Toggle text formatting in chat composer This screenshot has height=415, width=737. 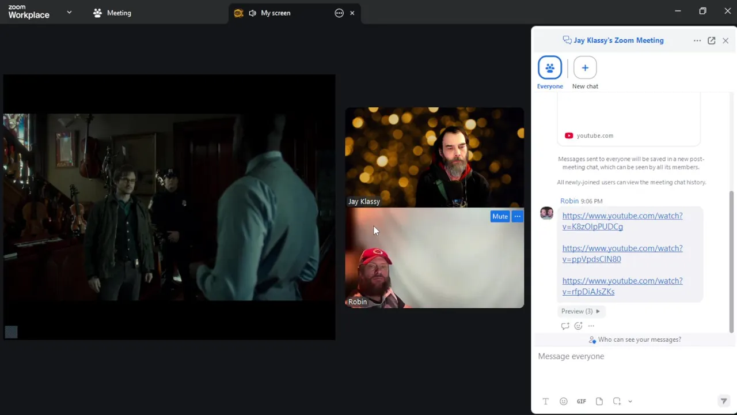click(x=546, y=401)
